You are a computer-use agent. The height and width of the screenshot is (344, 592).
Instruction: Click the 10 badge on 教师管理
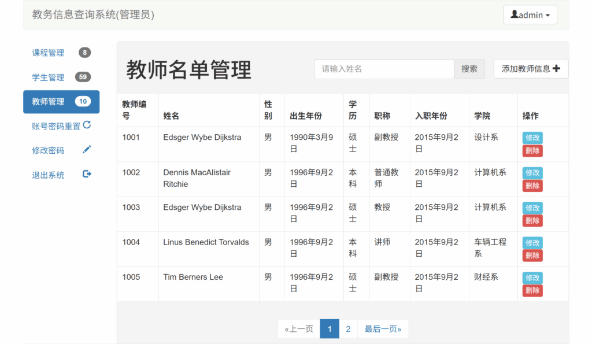tap(83, 102)
